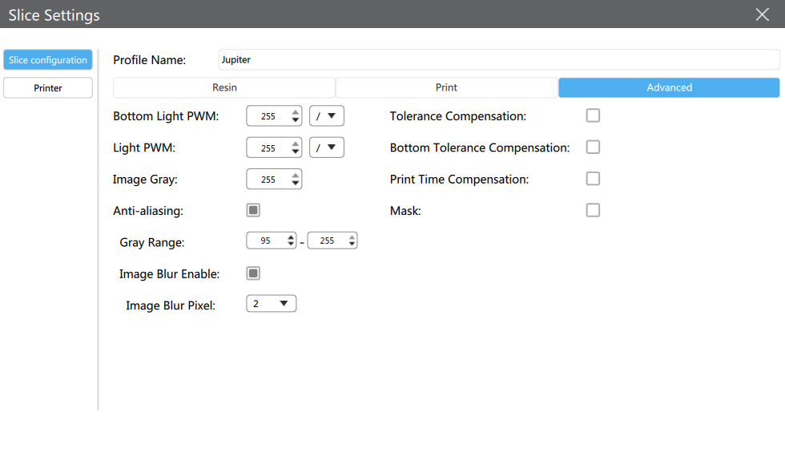
Task: Enable Tolerance Compensation checkbox
Action: [x=593, y=115]
